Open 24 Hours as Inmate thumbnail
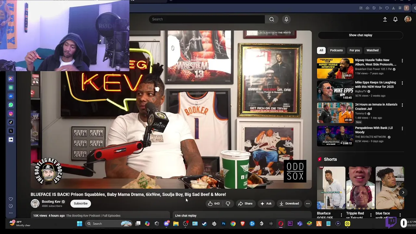Viewport: 416px width, 234px height. [x=335, y=113]
